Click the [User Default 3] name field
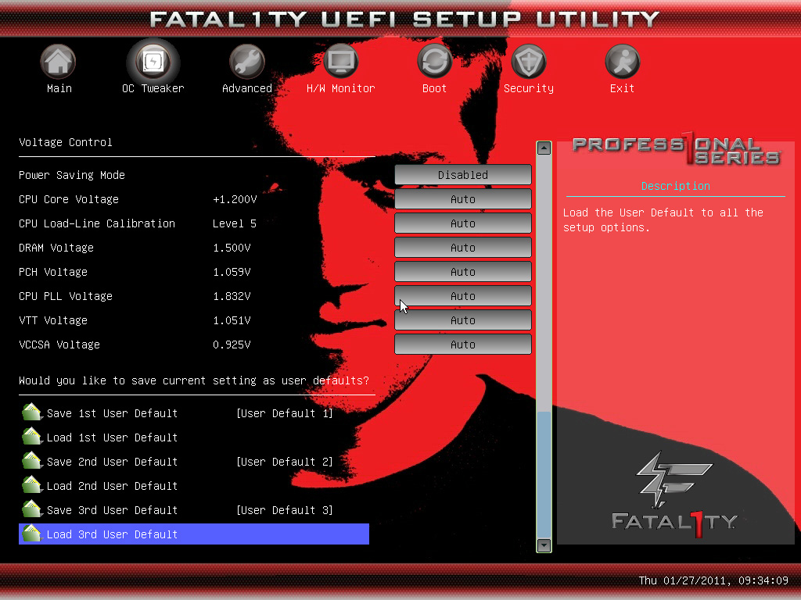 [285, 509]
